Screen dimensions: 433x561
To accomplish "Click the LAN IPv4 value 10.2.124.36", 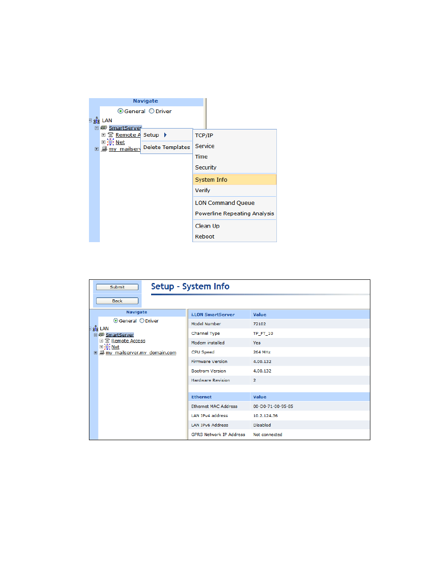I will coord(266,416).
